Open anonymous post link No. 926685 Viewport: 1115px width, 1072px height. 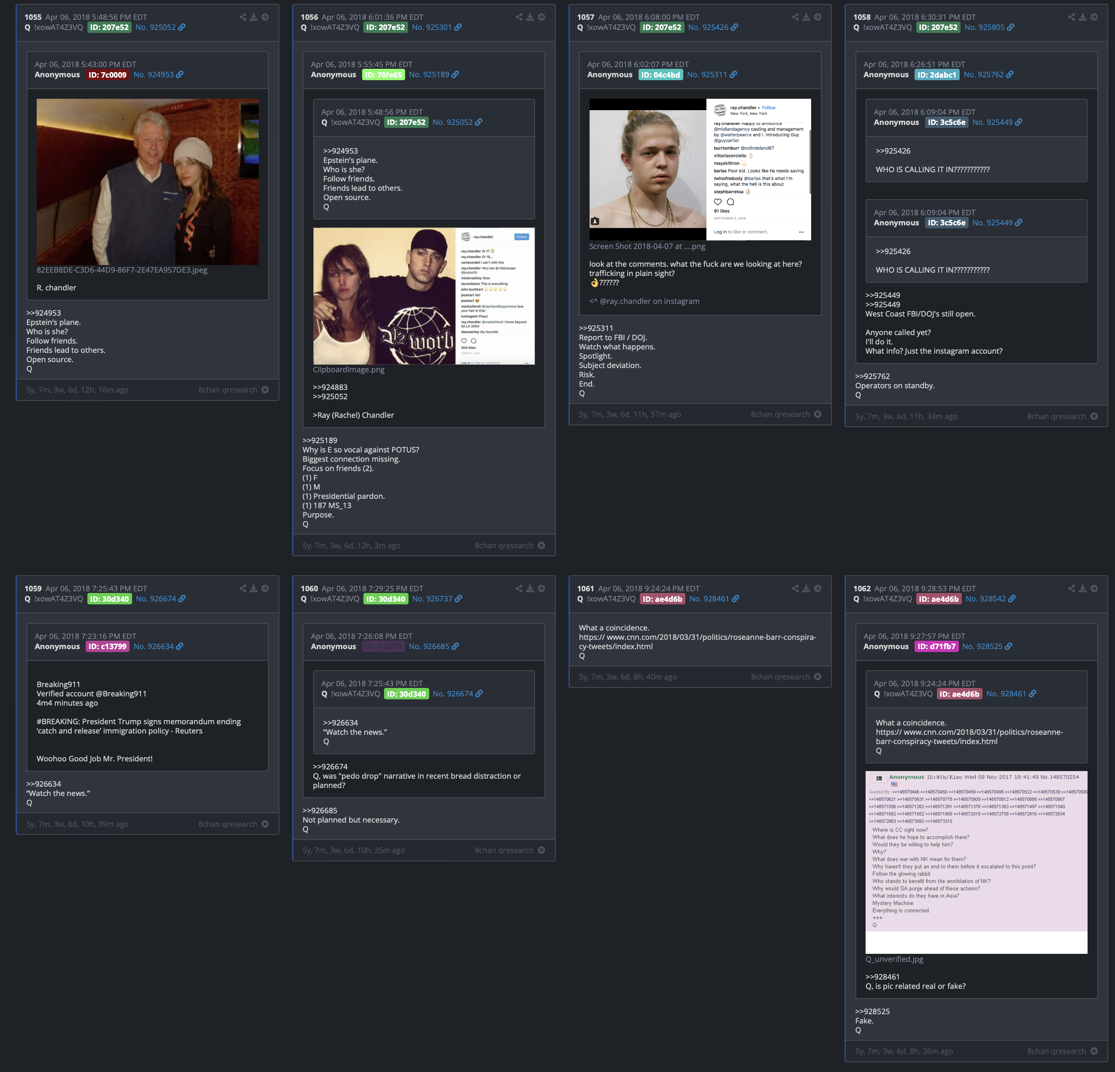click(429, 647)
